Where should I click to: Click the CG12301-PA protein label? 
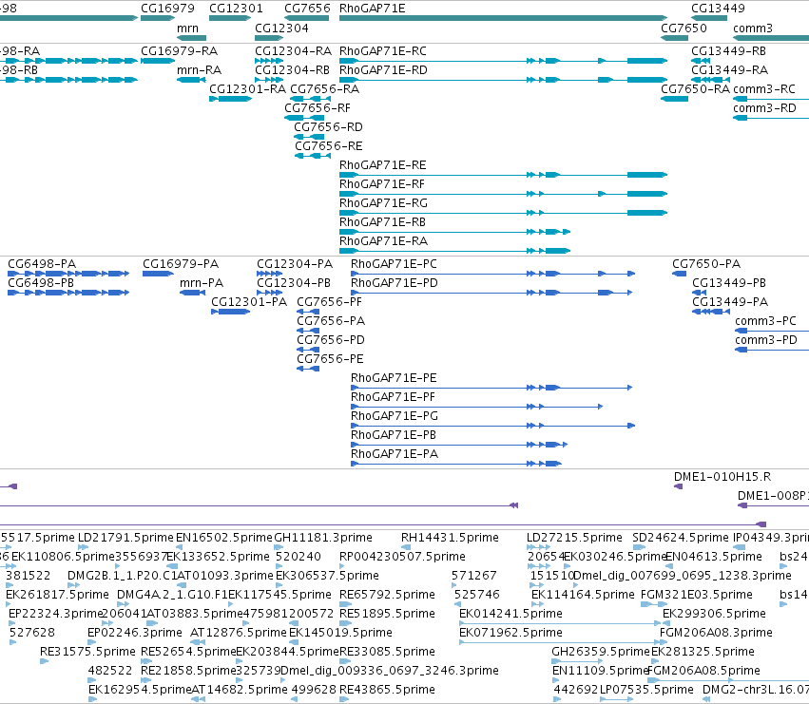[x=249, y=302]
